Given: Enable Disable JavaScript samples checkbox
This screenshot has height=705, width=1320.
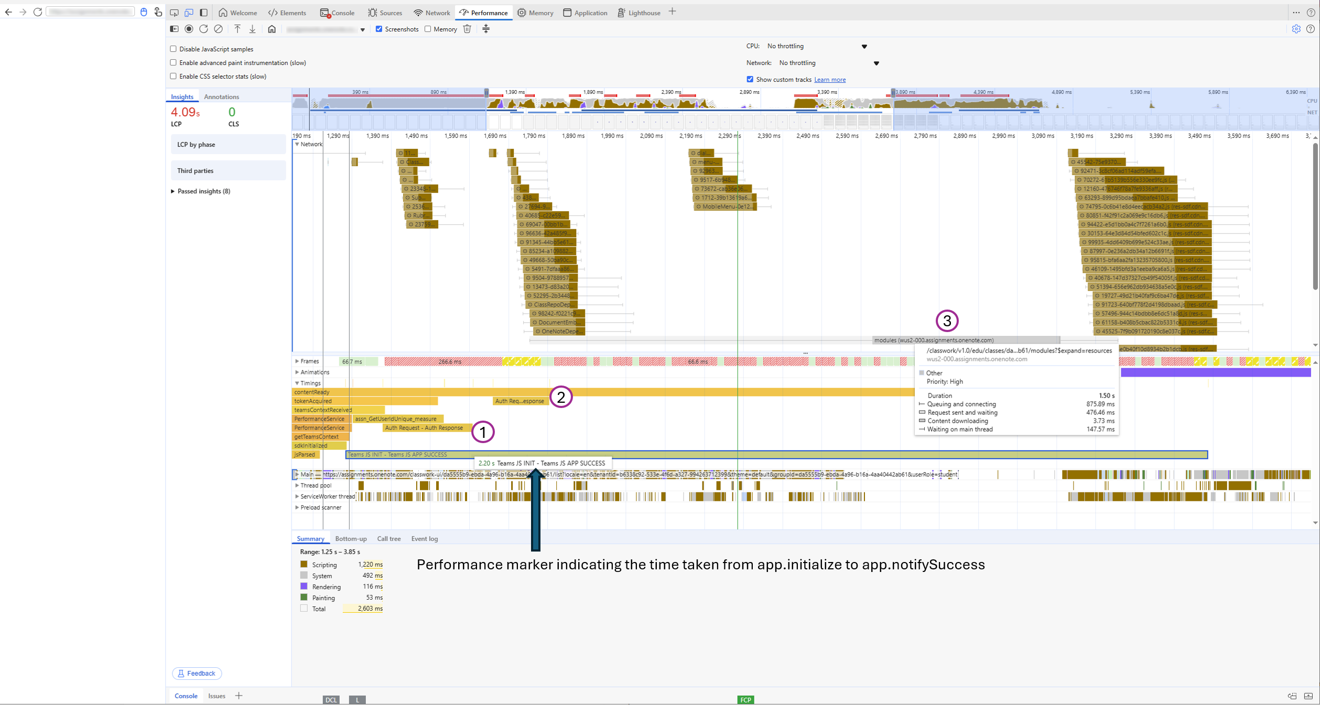Looking at the screenshot, I should click(x=173, y=49).
